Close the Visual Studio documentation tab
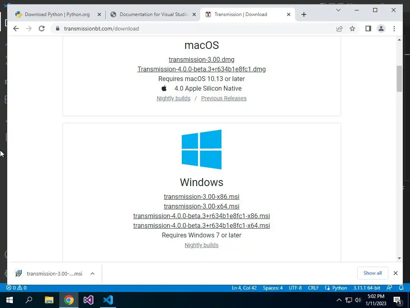The width and height of the screenshot is (410, 308). (194, 15)
